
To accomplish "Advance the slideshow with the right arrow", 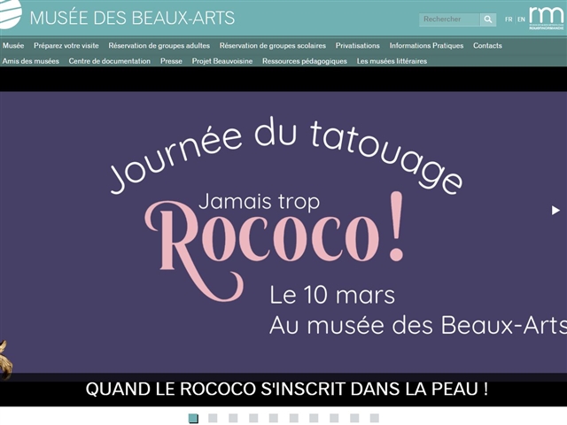I will (x=555, y=210).
